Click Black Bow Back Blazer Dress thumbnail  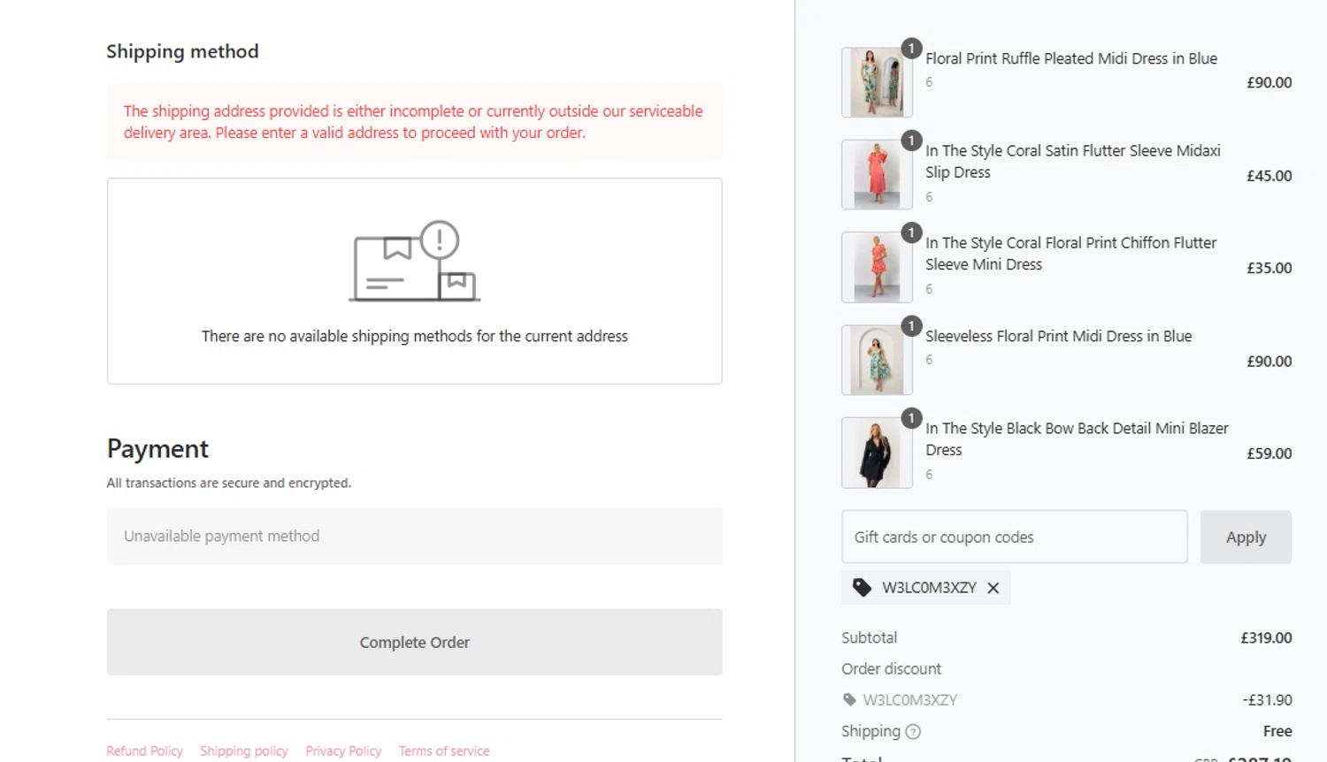877,453
